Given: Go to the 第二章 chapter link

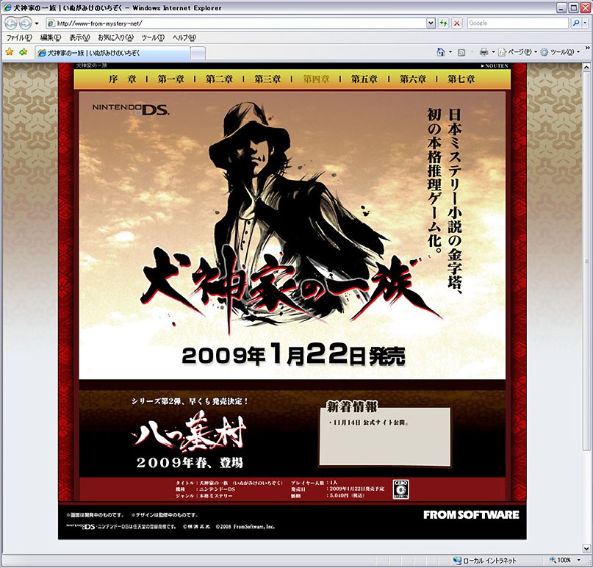Looking at the screenshot, I should [x=220, y=79].
